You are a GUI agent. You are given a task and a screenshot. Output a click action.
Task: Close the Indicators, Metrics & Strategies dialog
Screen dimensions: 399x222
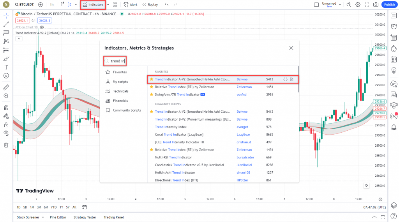coord(291,48)
